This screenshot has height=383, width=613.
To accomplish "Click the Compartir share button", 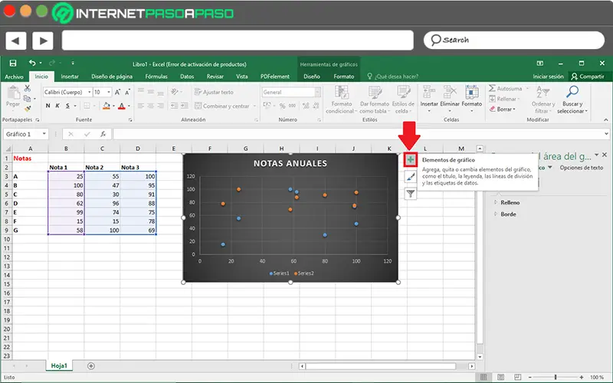I will [588, 76].
